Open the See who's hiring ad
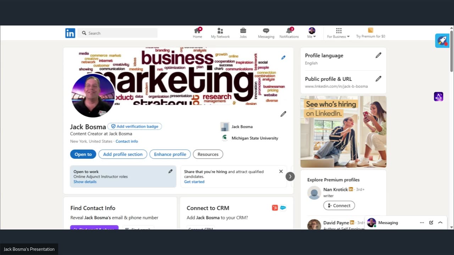The image size is (454, 255). point(343,132)
